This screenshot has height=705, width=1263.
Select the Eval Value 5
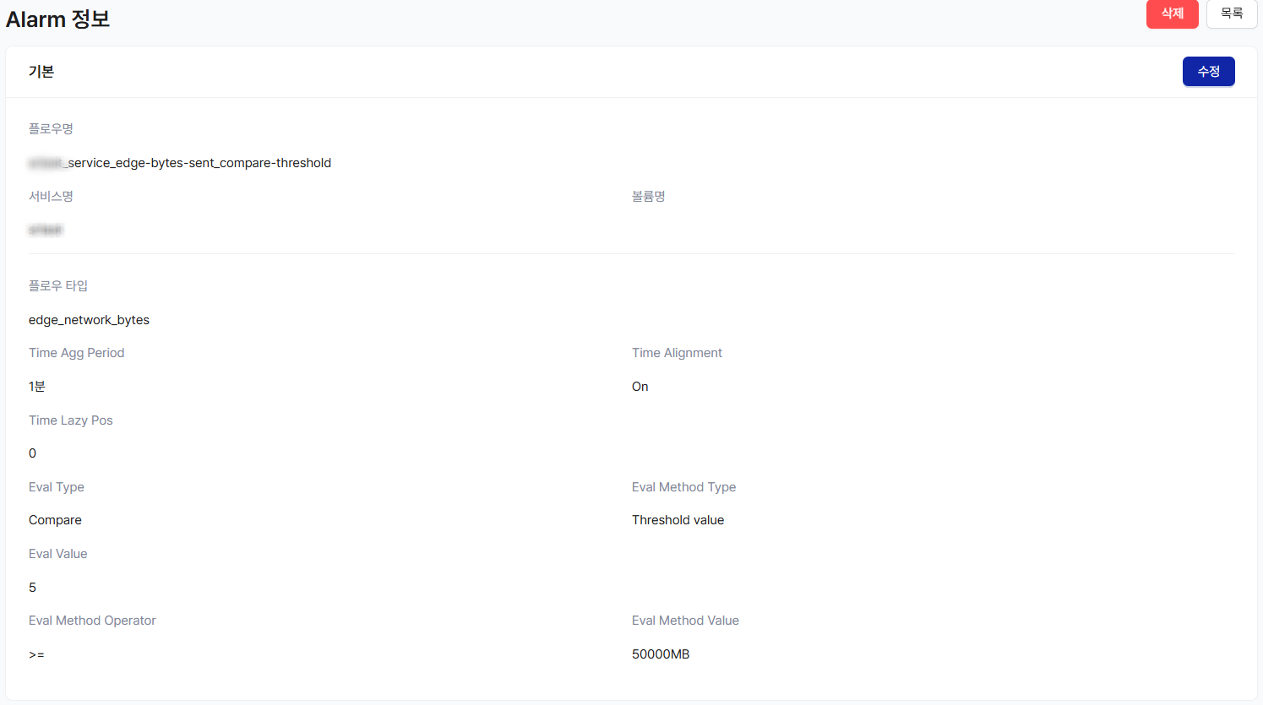pyautogui.click(x=33, y=588)
